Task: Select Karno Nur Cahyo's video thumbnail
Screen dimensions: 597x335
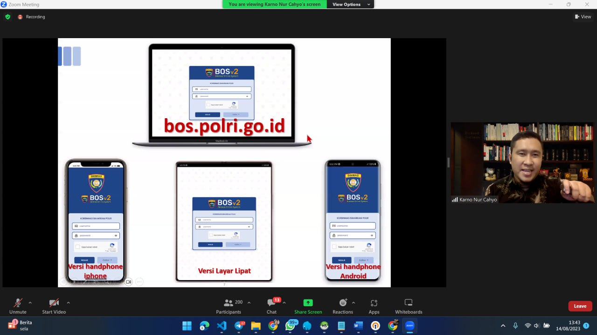Action: coord(522,163)
